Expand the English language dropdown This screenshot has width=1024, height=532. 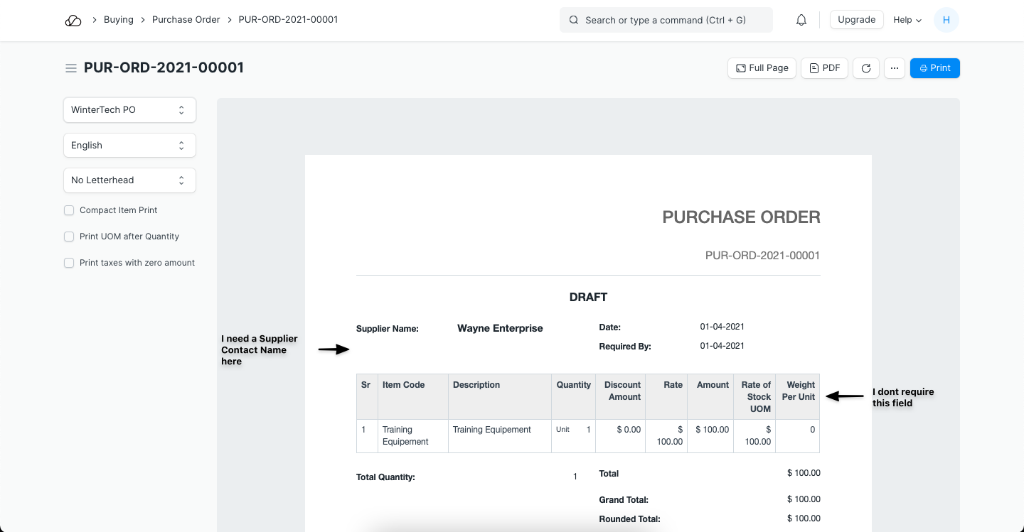pyautogui.click(x=129, y=145)
